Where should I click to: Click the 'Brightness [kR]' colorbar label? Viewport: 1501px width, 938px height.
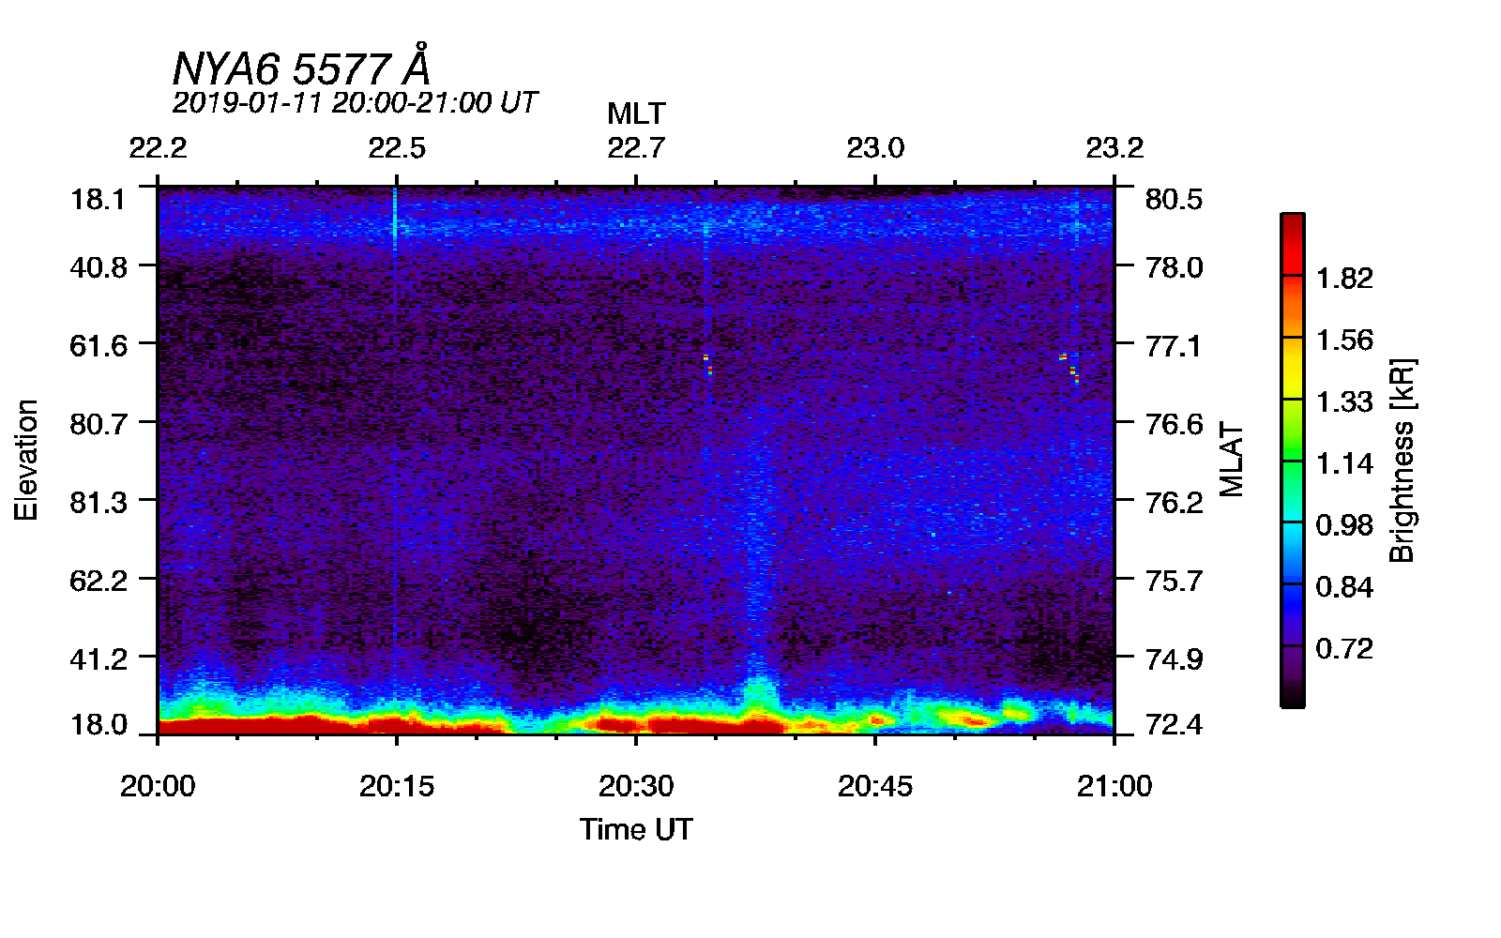click(1402, 460)
